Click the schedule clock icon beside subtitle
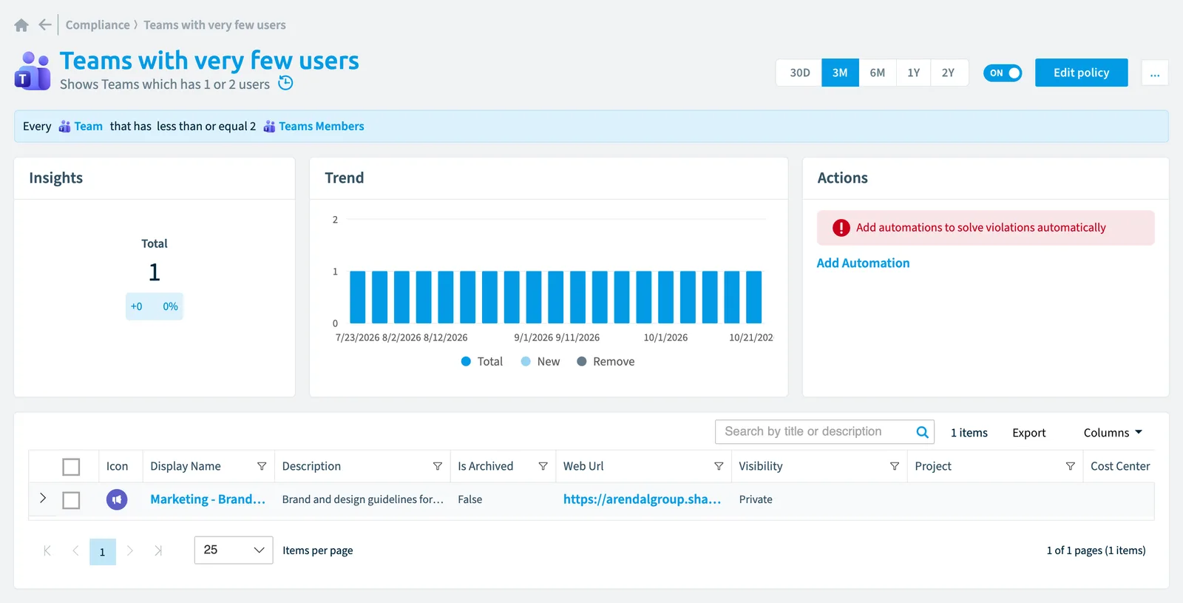Viewport: 1183px width, 603px height. pos(285,84)
